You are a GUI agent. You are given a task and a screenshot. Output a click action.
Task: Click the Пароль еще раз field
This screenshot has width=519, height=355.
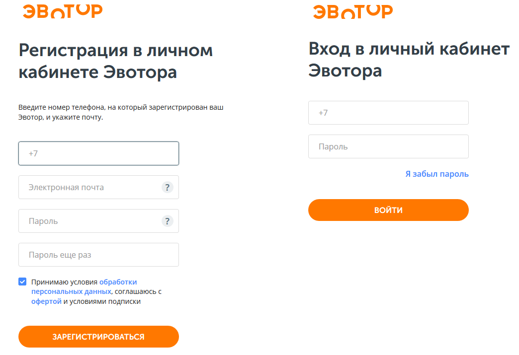[98, 255]
